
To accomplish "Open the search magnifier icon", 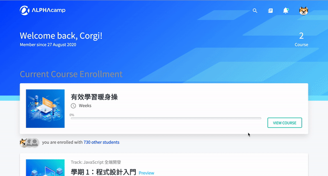I will [255, 11].
